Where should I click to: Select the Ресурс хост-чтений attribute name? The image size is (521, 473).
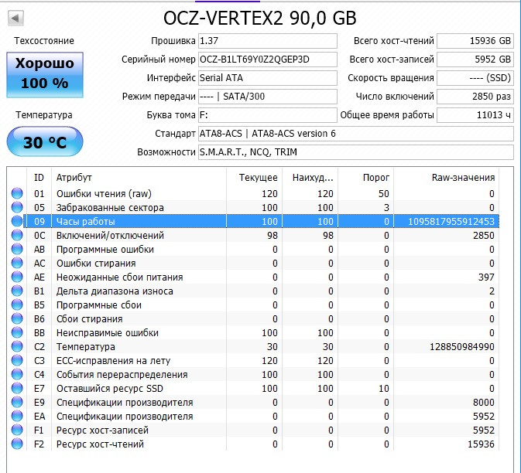click(100, 444)
